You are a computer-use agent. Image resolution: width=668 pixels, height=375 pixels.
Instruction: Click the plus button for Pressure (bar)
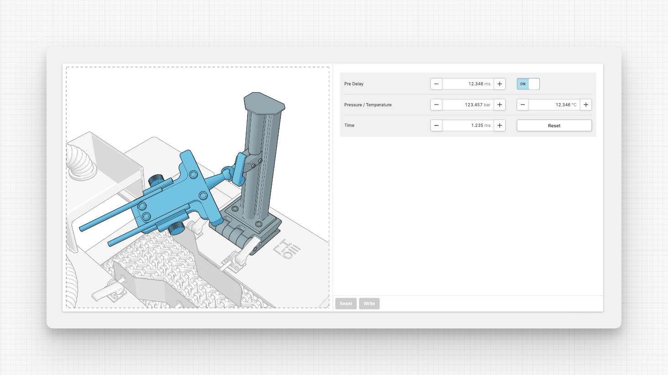(500, 105)
